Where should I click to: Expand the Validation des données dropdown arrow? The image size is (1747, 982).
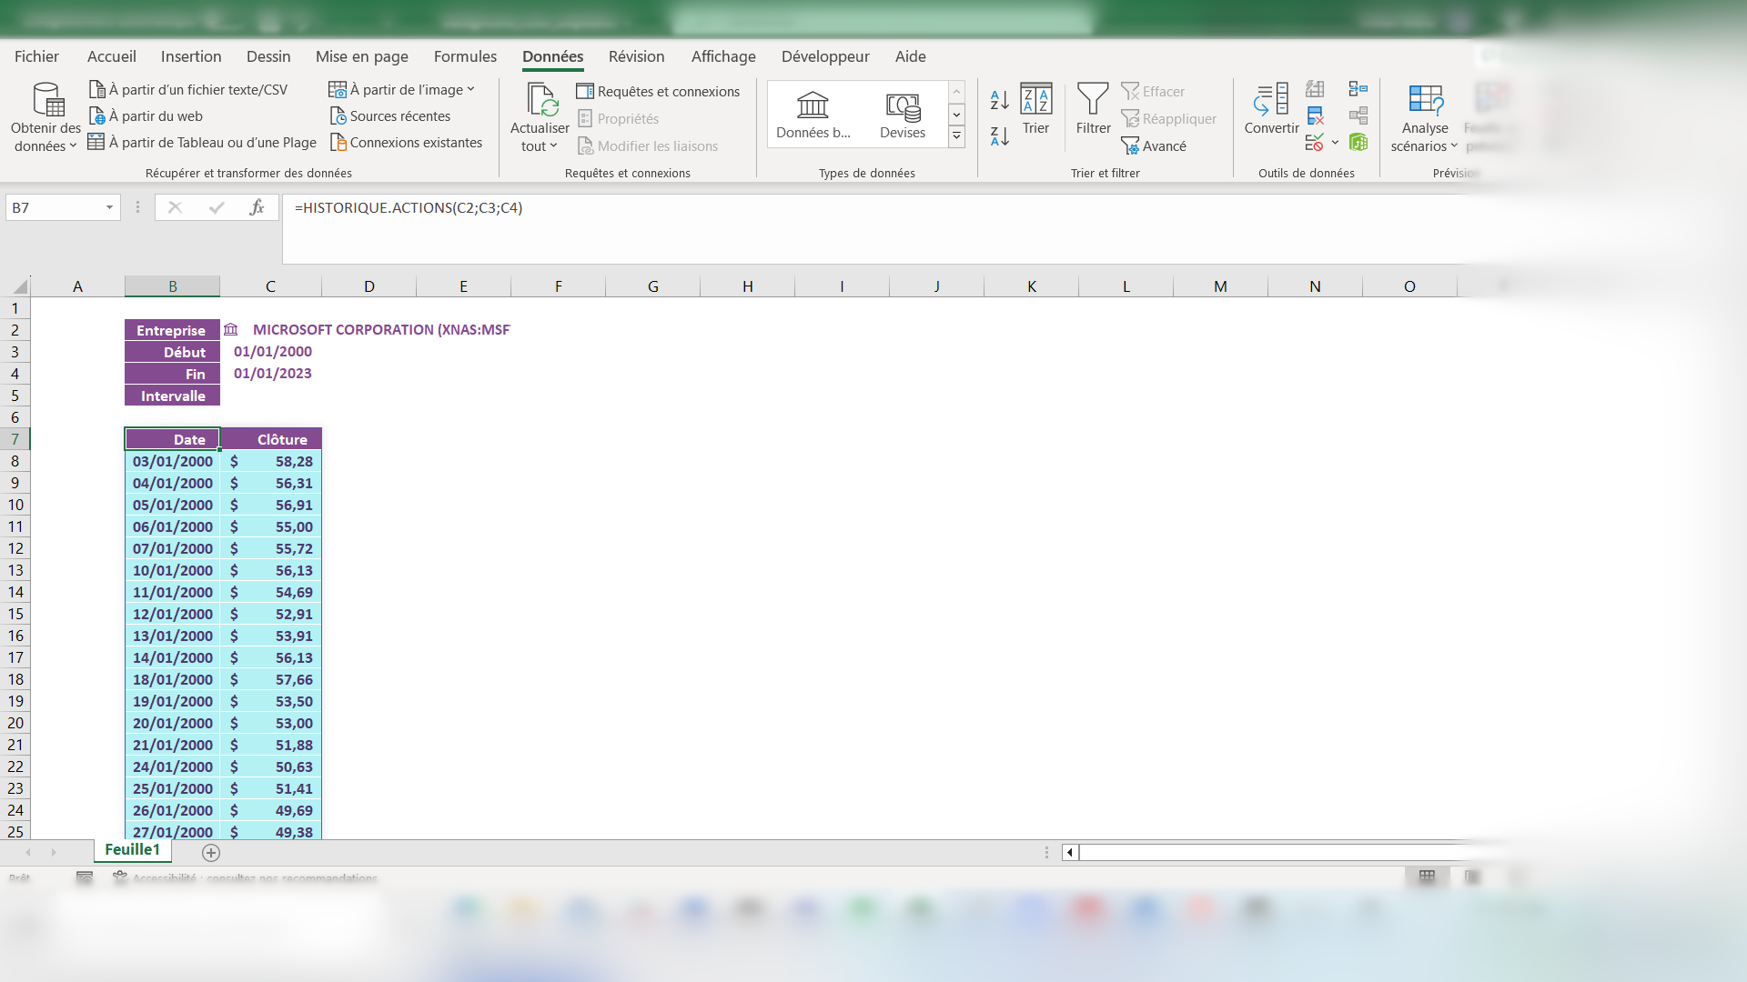point(1335,142)
